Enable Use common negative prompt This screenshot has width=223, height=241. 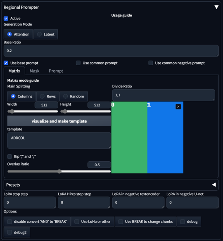tap(151, 63)
